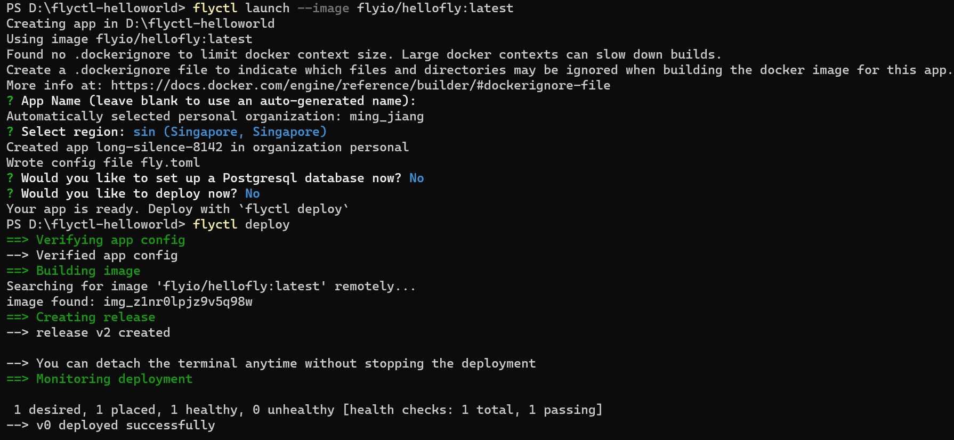Click the organization name 'ming_jiang'

386,116
